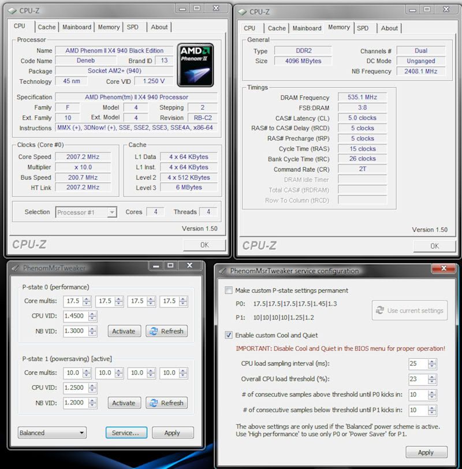Screen dimensions: 462x469
Task: Click the P-state 0 CPU VID 1.4500 field
Action: pos(76,316)
